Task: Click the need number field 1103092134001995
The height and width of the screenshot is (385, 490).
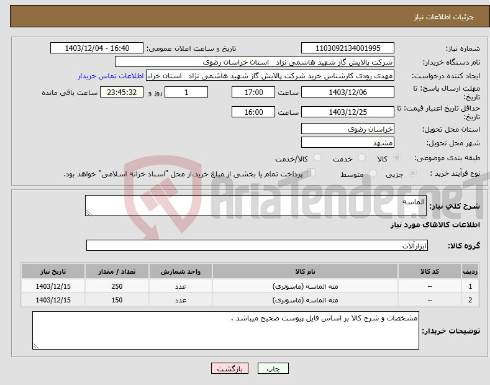Action: tap(348, 48)
